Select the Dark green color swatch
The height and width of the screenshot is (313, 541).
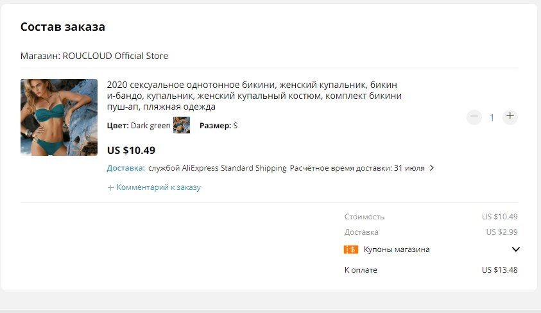(x=182, y=126)
